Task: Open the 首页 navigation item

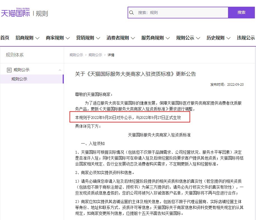Action: [x=5, y=38]
